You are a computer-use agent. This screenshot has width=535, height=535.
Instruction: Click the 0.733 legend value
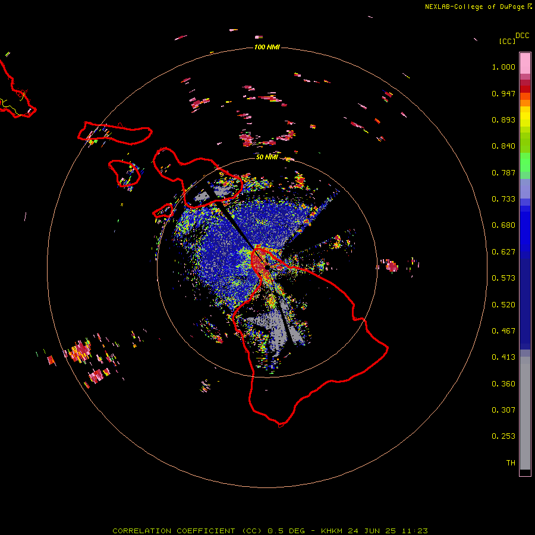click(x=503, y=199)
